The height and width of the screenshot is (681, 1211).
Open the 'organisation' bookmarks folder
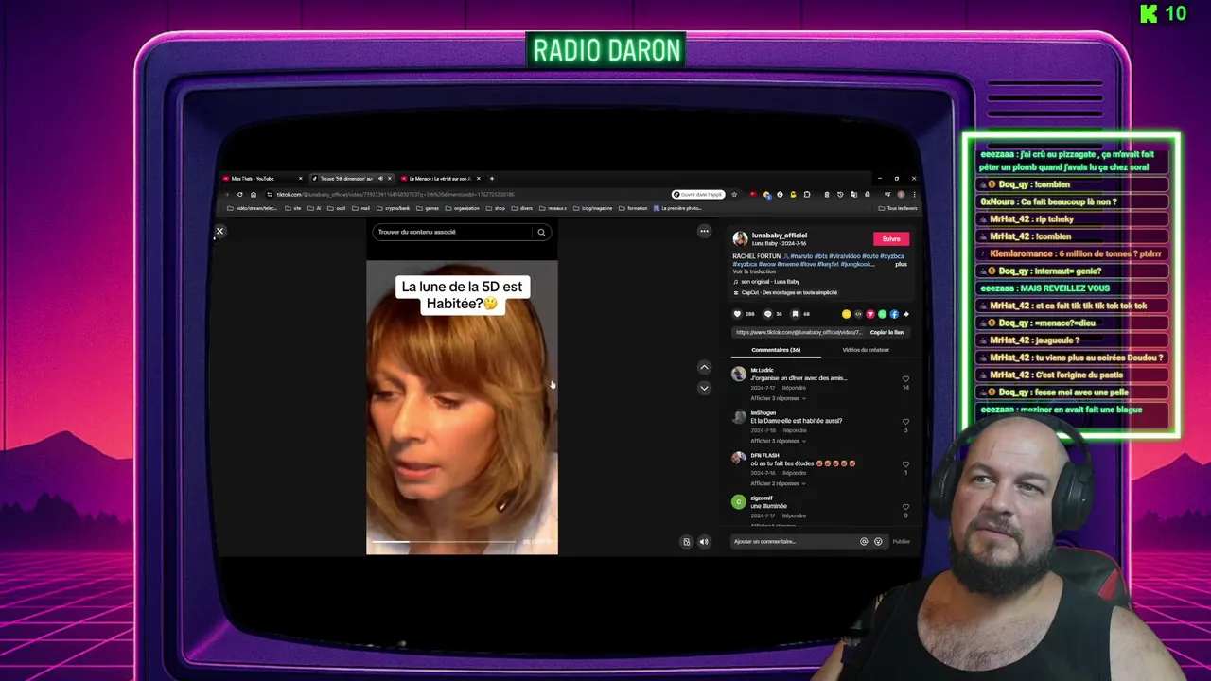(x=462, y=208)
